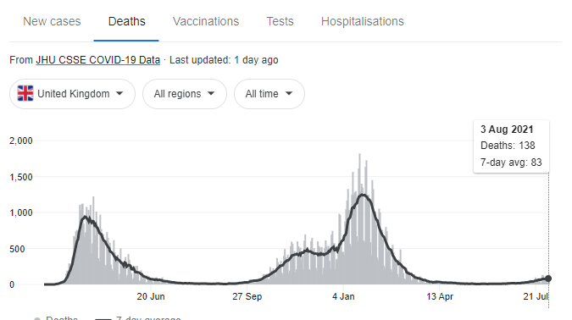Click the 2,000 y-axis label
Viewport: 572px width, 320px height.
coord(21,141)
